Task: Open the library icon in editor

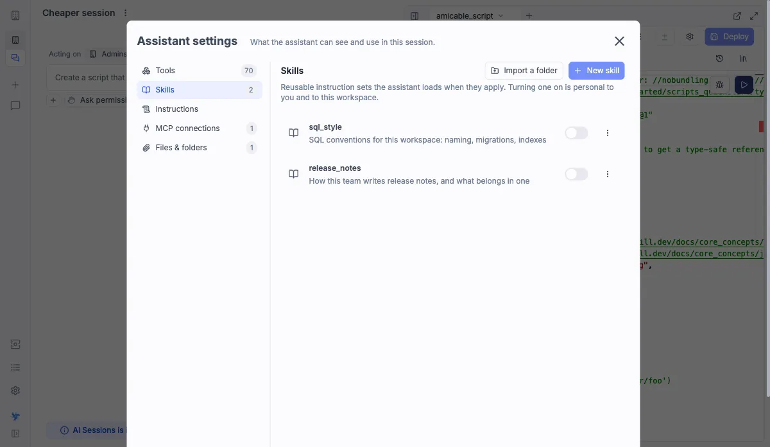Action: (x=744, y=58)
